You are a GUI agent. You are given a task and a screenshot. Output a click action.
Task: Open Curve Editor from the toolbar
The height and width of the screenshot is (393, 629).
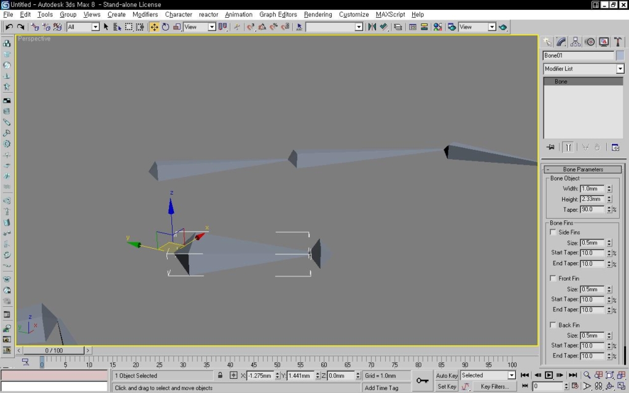pos(412,27)
